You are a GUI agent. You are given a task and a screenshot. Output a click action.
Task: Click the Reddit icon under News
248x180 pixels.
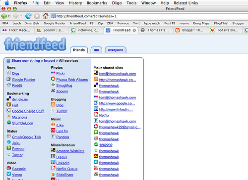9,85
